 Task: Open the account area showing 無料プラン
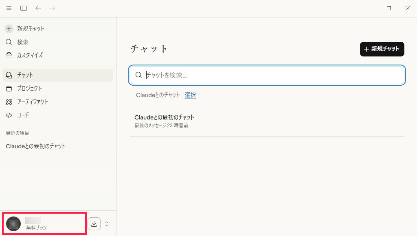[x=44, y=223]
